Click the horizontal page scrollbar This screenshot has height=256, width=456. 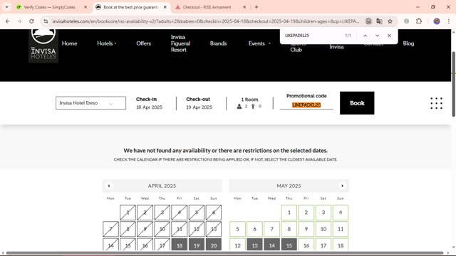[x=224, y=253]
